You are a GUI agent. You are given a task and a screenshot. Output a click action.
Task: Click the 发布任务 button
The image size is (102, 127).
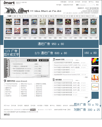[44, 60]
